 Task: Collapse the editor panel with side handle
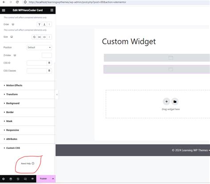[57, 95]
